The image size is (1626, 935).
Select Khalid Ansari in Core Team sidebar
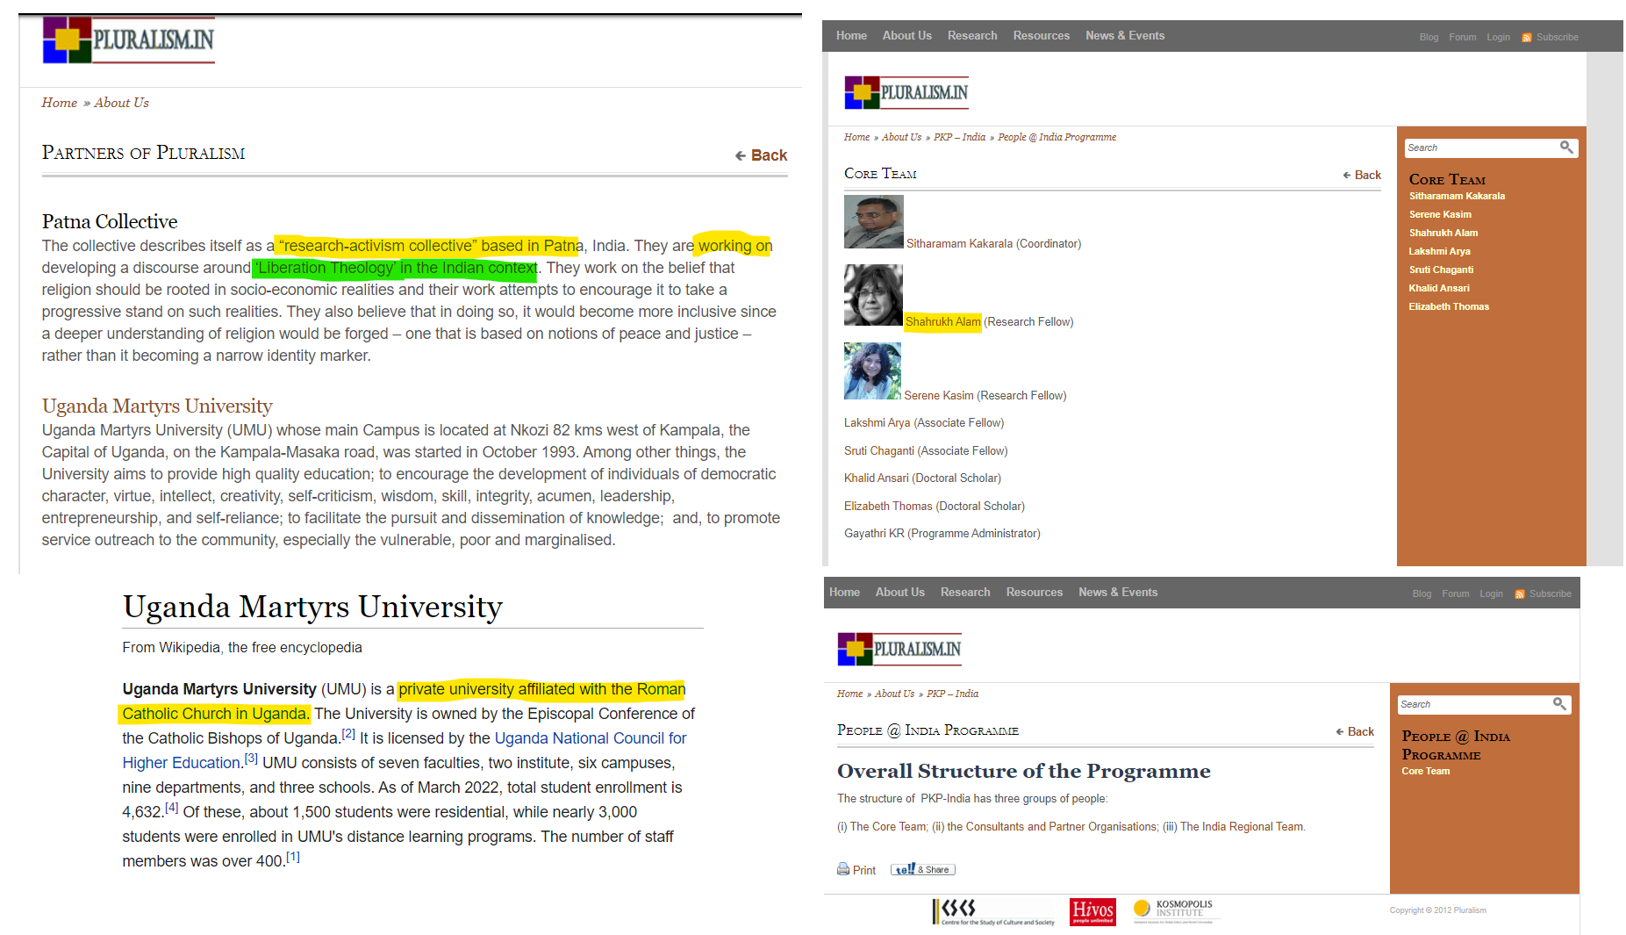[x=1438, y=288]
